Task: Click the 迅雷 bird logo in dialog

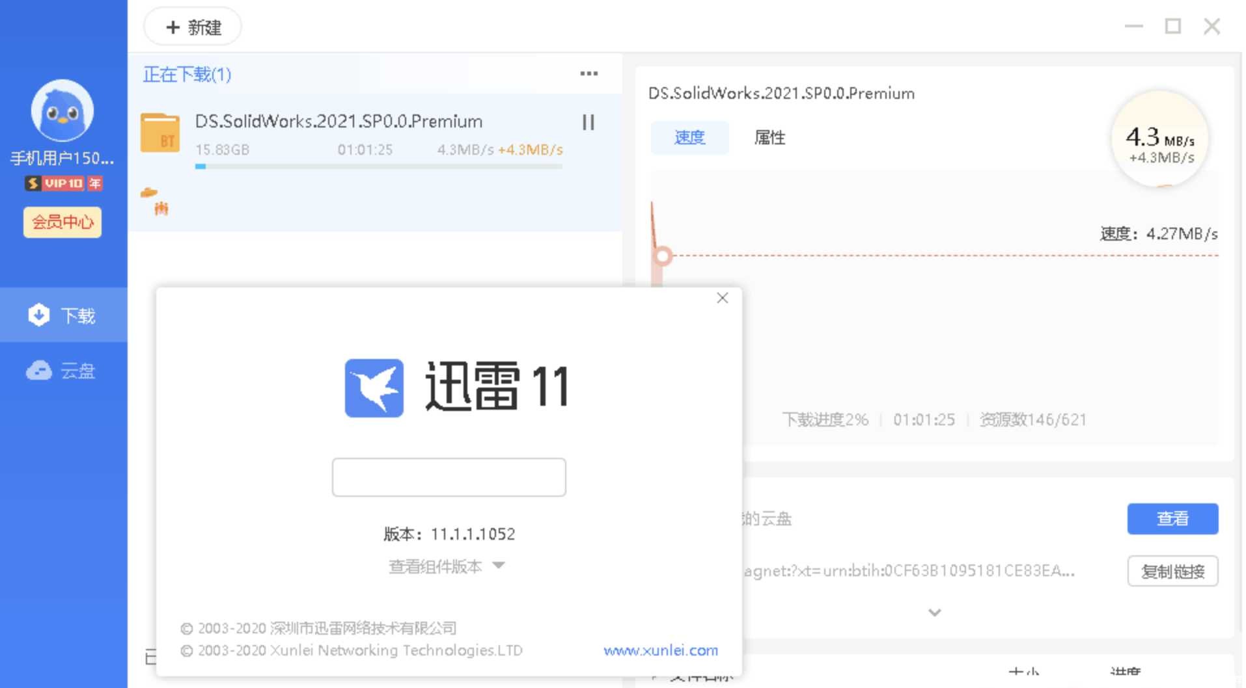Action: 374,388
